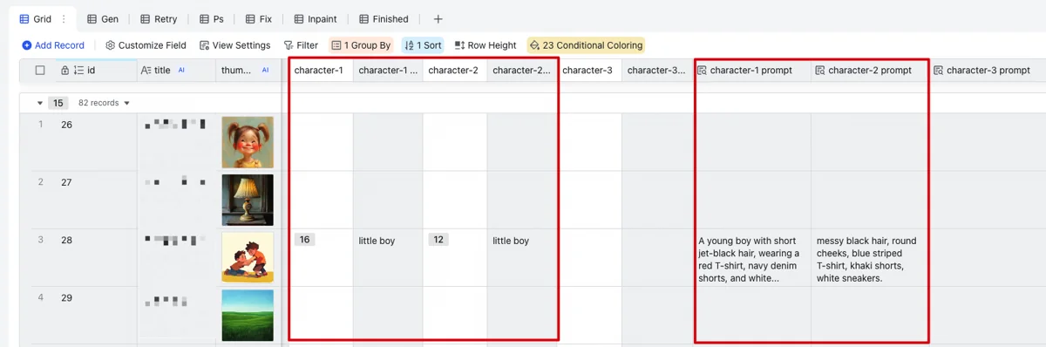1046x347 pixels.
Task: Open Customize Field settings
Action: pos(146,45)
